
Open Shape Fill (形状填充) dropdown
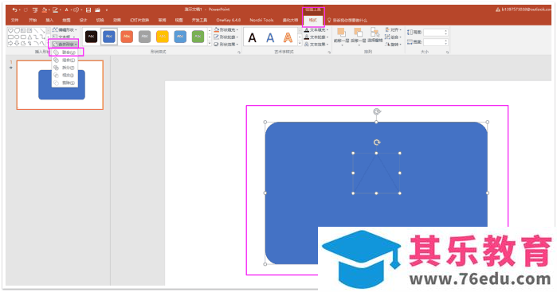click(x=226, y=30)
